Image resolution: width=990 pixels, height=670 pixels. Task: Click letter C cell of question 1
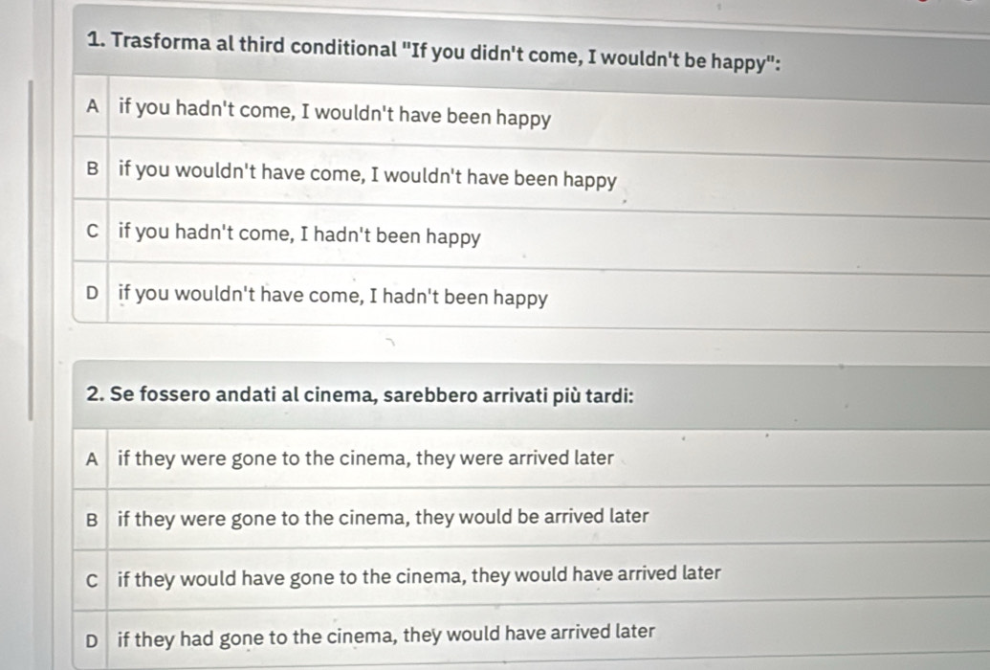click(92, 231)
